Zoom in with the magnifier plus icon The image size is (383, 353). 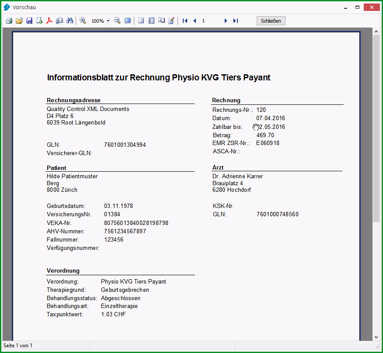(x=83, y=21)
